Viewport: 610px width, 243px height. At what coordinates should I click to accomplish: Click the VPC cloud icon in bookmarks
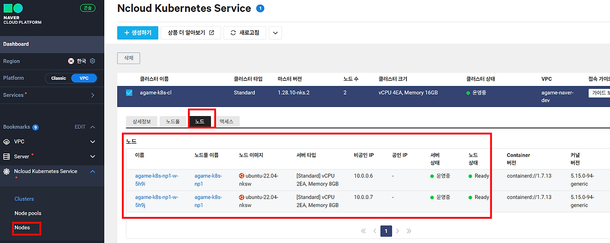click(7, 142)
